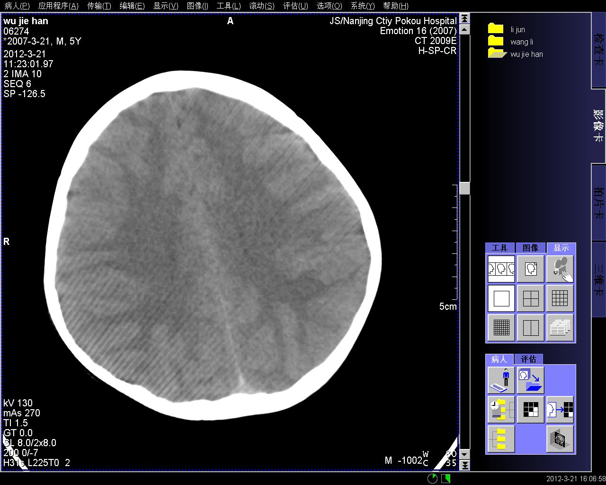
Task: Open the 病人 (Patient) menu in menu bar
Action: click(x=17, y=6)
